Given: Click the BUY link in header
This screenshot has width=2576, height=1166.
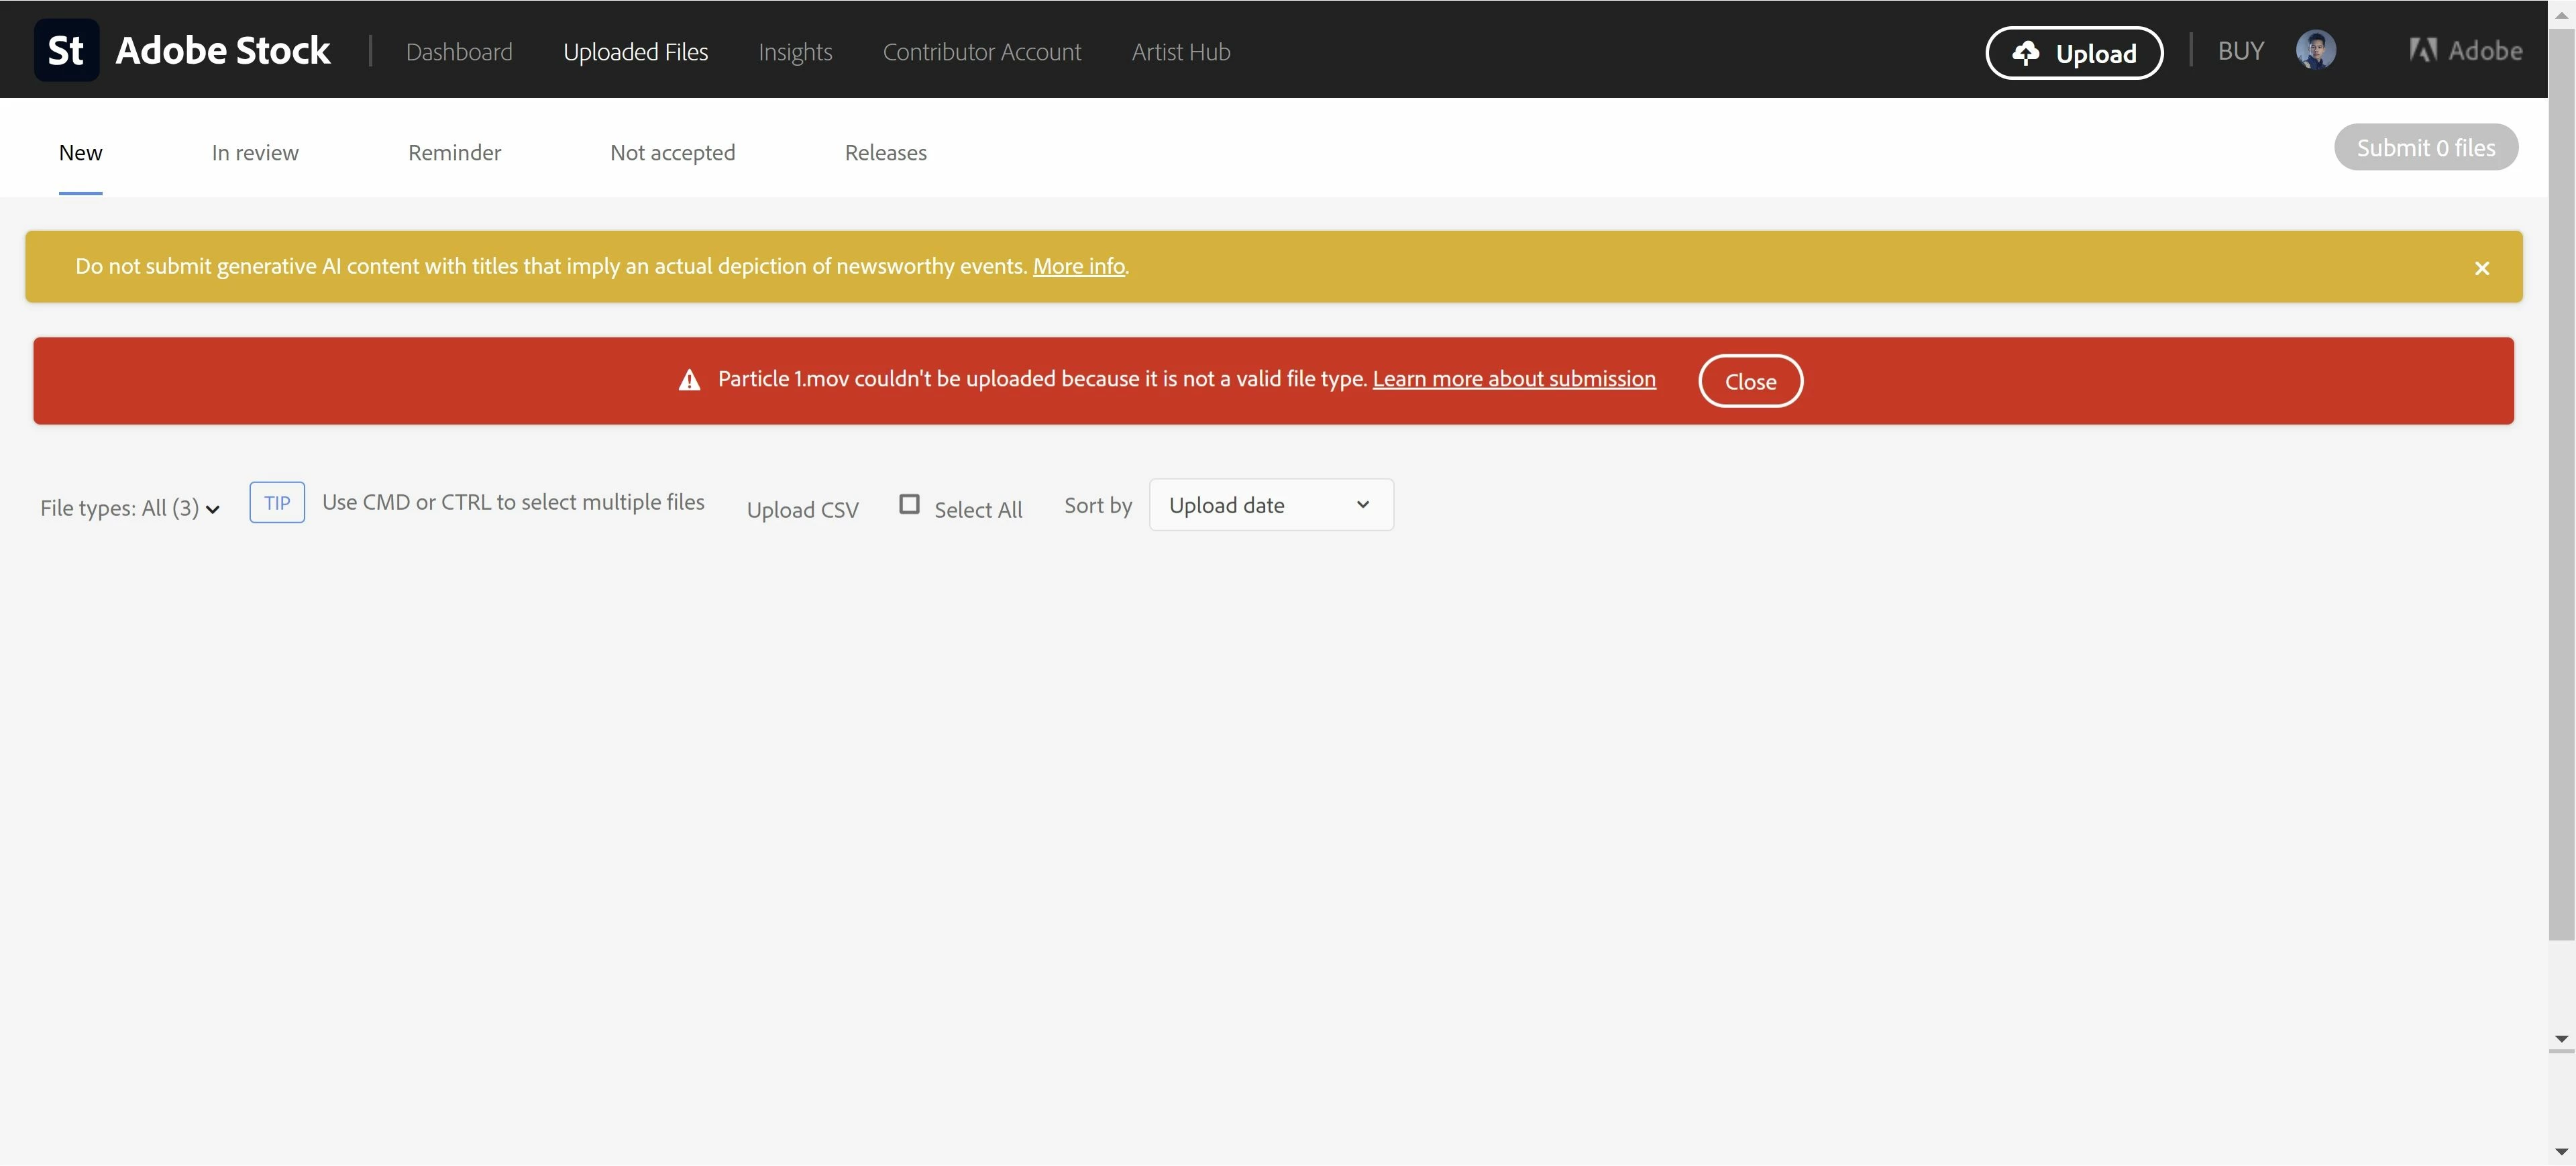Looking at the screenshot, I should 2240,51.
